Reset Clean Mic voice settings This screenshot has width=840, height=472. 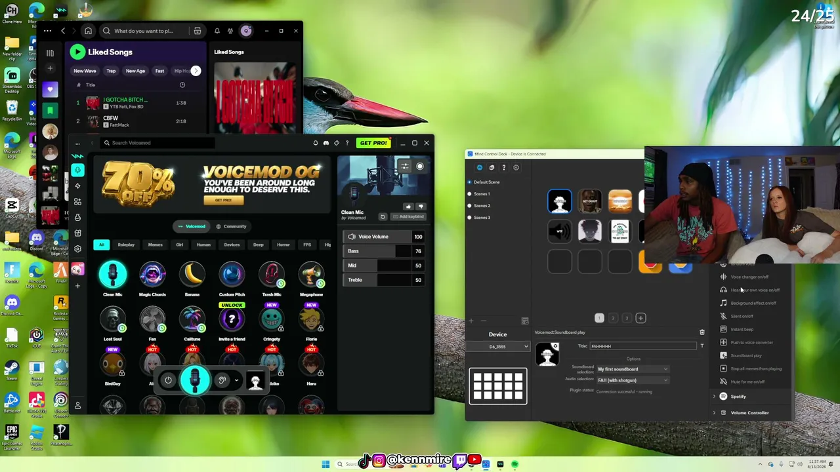click(x=383, y=216)
